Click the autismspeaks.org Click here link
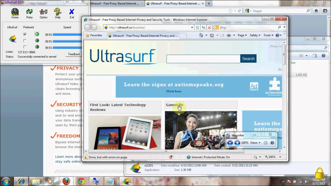331x186 pixels. pyautogui.click(x=174, y=91)
